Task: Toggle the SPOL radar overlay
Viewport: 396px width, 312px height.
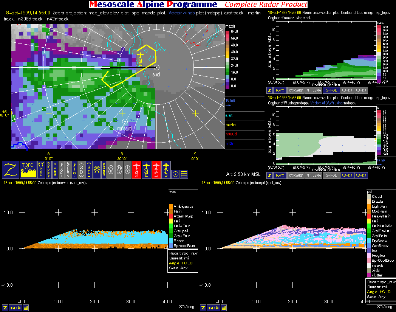Action: click(x=74, y=170)
